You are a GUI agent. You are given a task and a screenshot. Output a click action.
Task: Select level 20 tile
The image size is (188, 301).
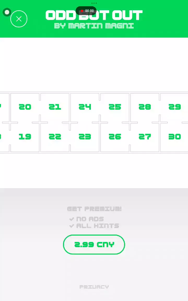(x=25, y=107)
